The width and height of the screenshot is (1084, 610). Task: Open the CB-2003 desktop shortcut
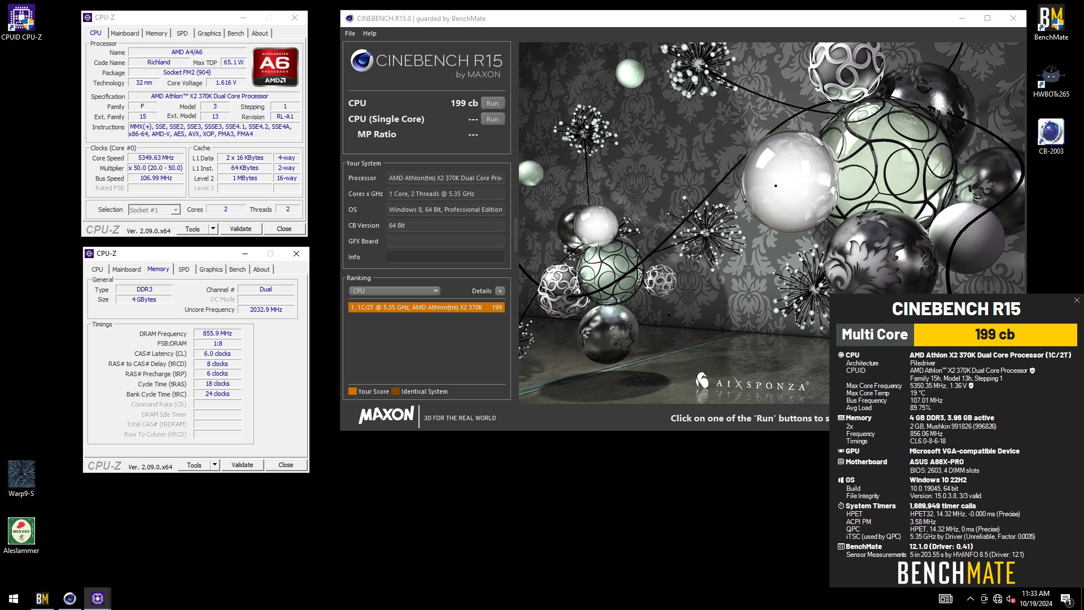[1051, 137]
